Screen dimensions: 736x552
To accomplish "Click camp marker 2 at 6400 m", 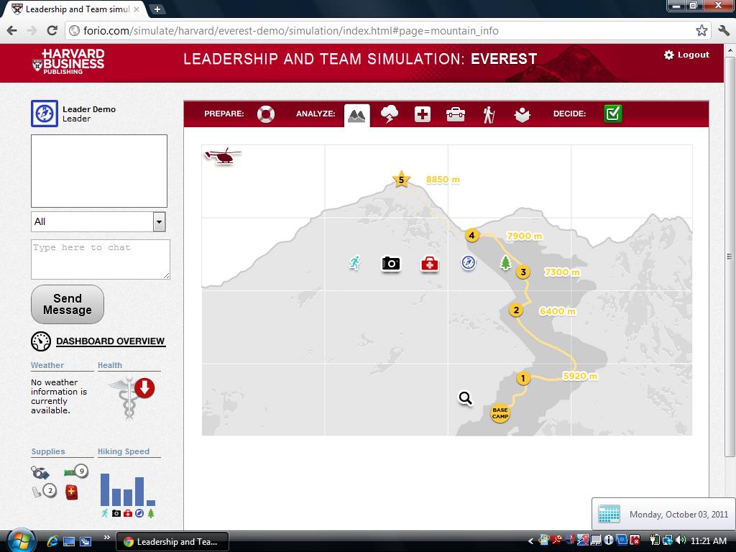I will pyautogui.click(x=516, y=310).
